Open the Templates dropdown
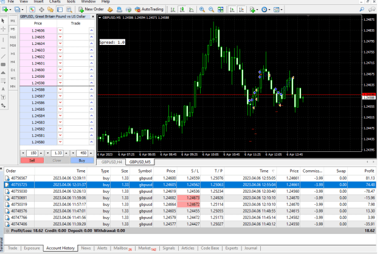The height and width of the screenshot is (254, 380). pyautogui.click(x=278, y=10)
